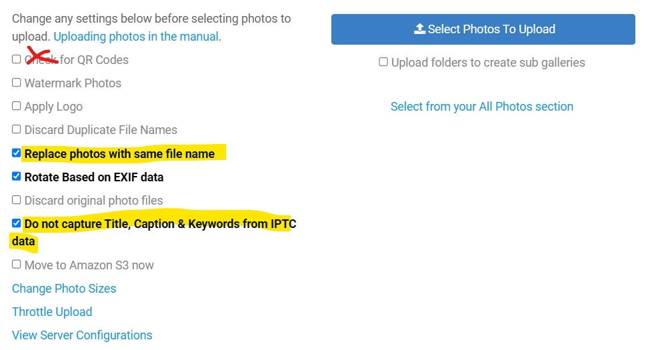Click the Rotate Based on EXIF data label

tap(94, 177)
